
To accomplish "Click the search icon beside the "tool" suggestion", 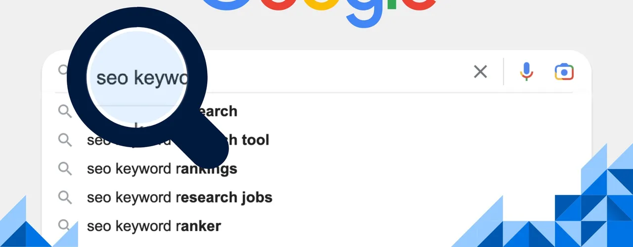I will (65, 140).
